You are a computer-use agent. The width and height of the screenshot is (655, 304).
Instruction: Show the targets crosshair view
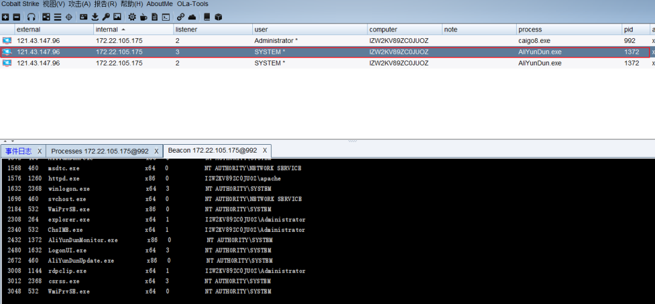point(69,17)
